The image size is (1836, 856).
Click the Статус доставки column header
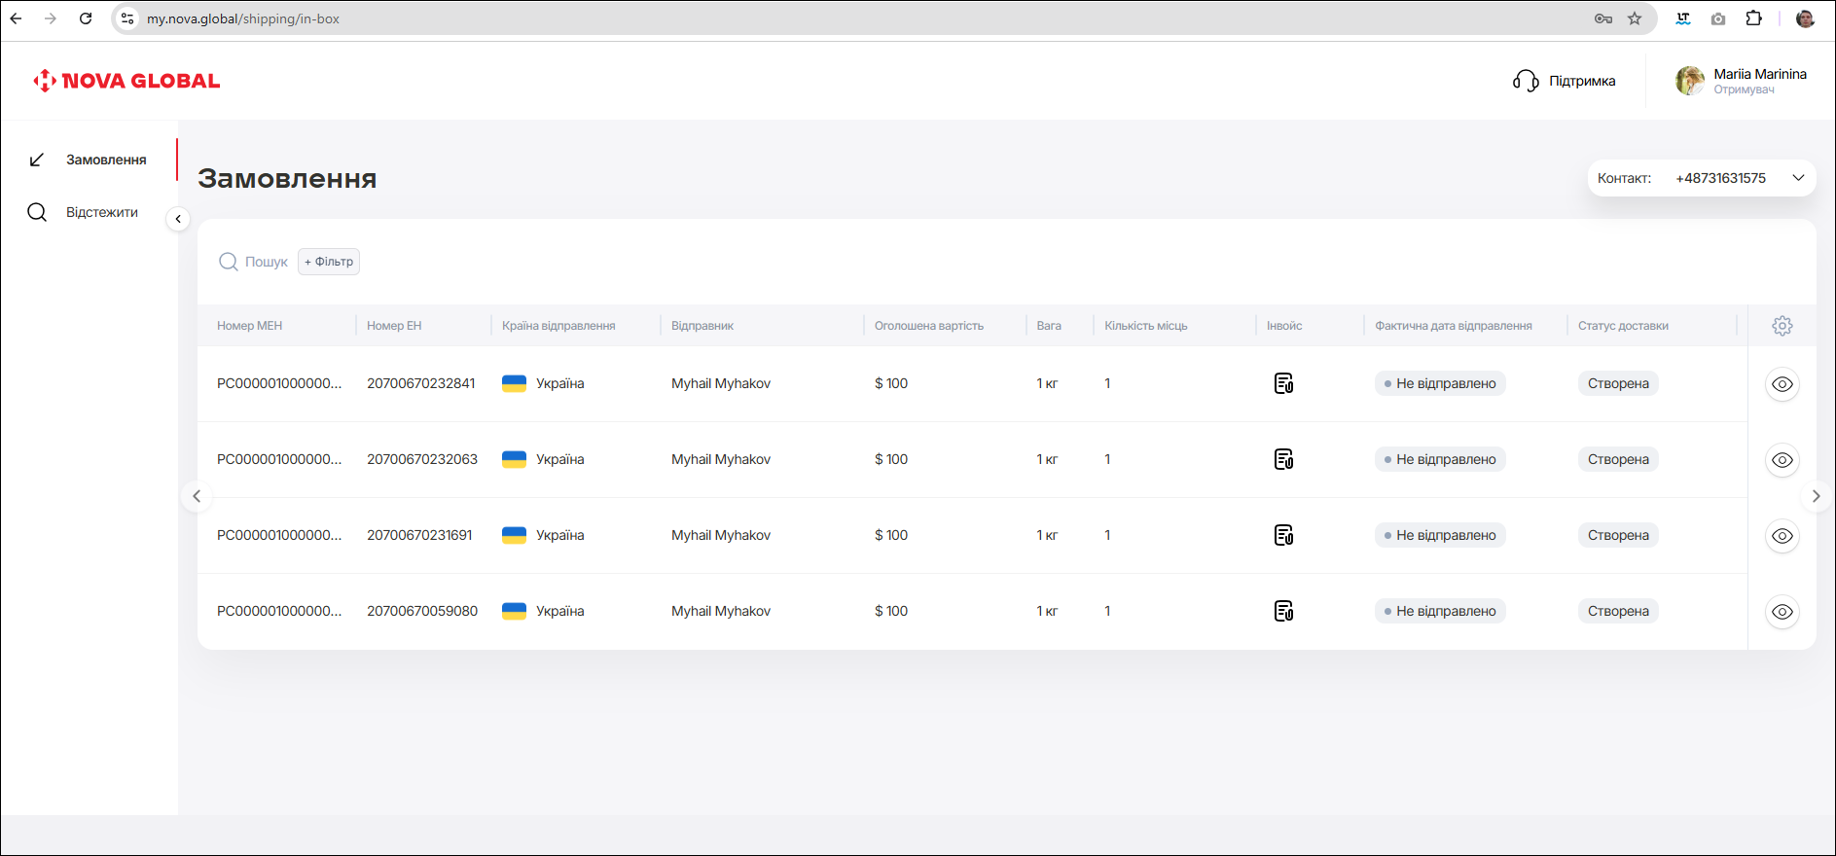coord(1623,326)
